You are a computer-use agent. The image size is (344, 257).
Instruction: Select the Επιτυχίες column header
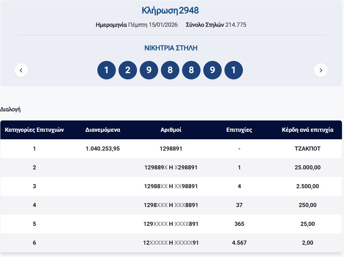pyautogui.click(x=239, y=130)
